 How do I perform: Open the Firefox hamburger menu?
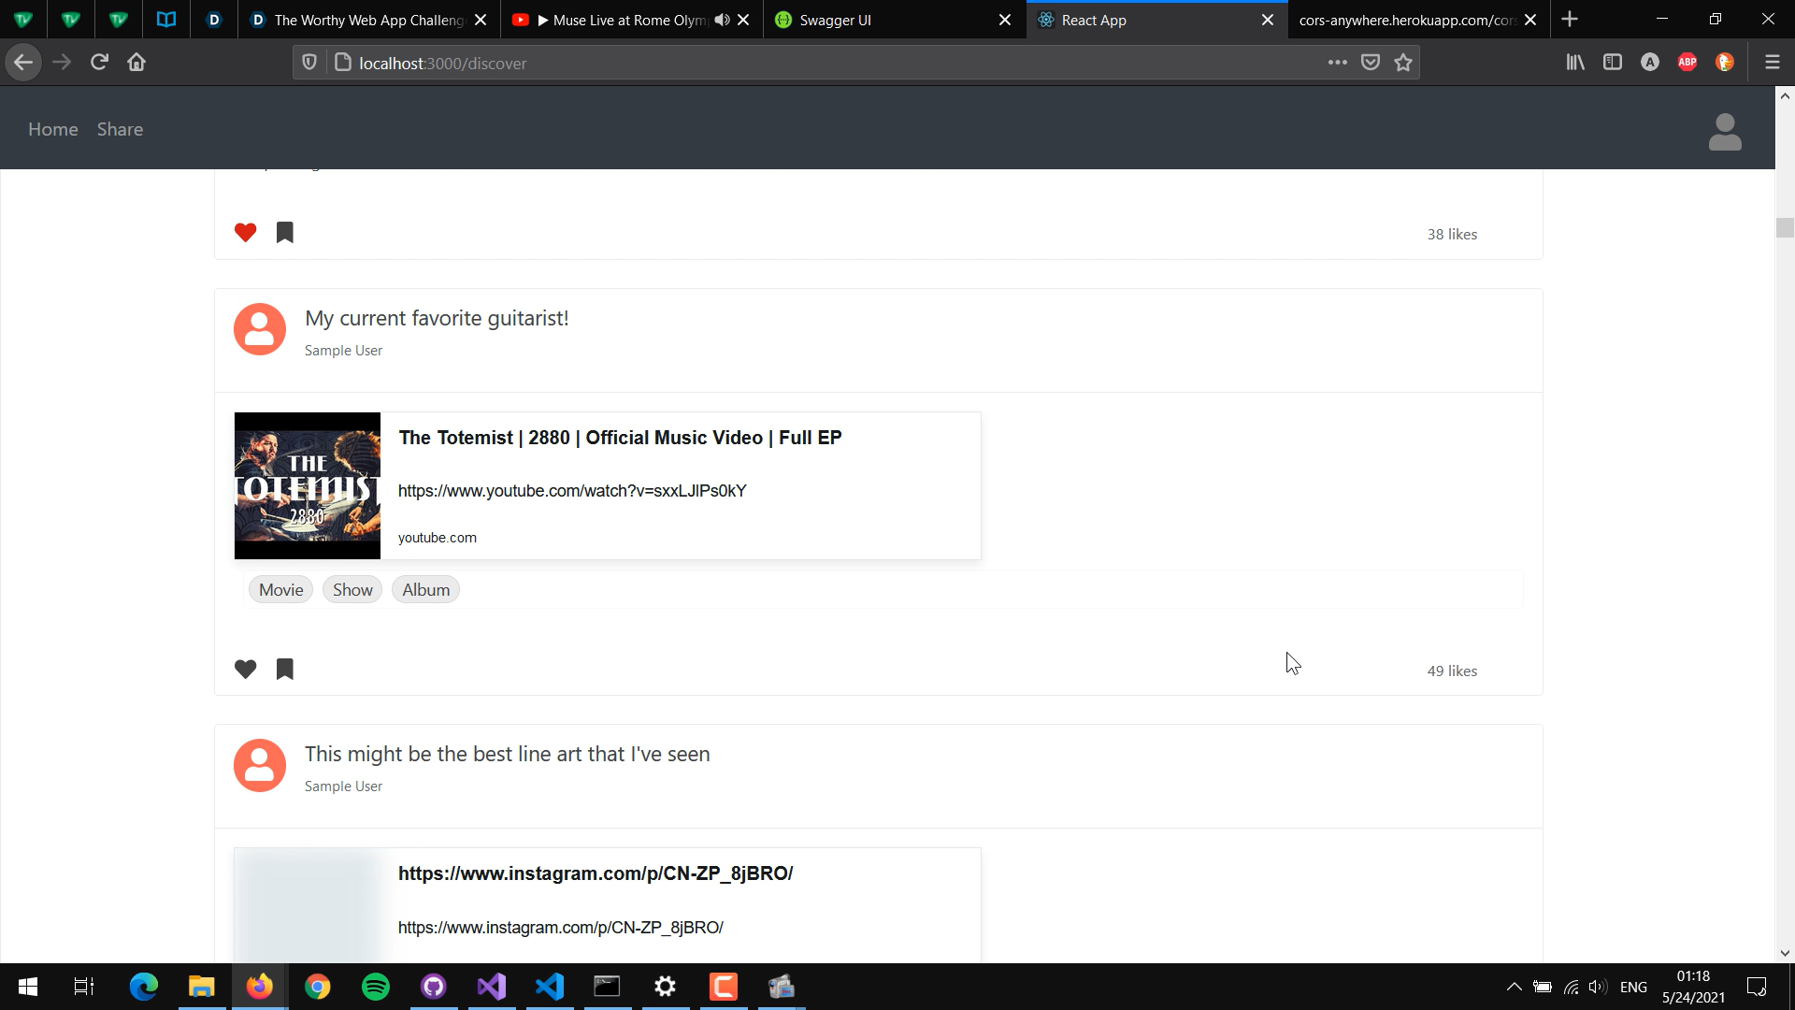tap(1772, 63)
